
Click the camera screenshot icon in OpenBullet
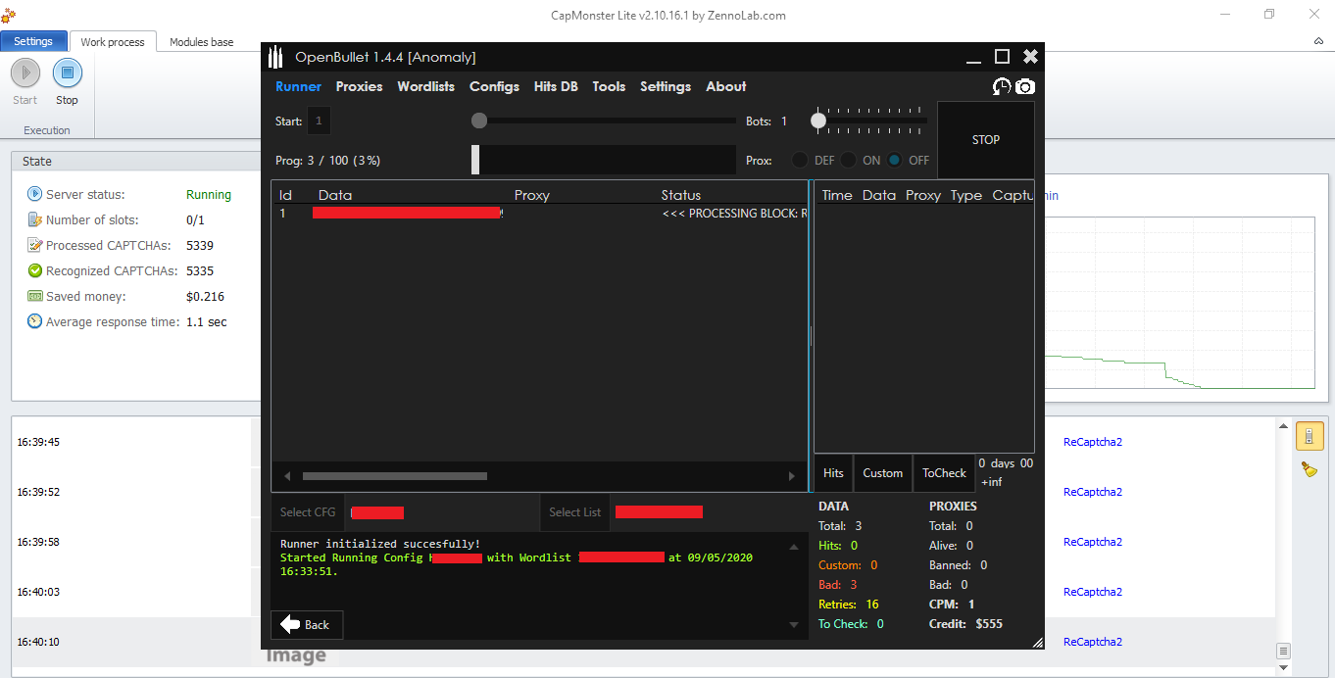pyautogui.click(x=1025, y=87)
